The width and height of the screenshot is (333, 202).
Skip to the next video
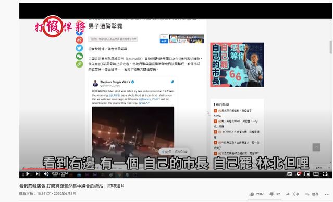point(38,174)
